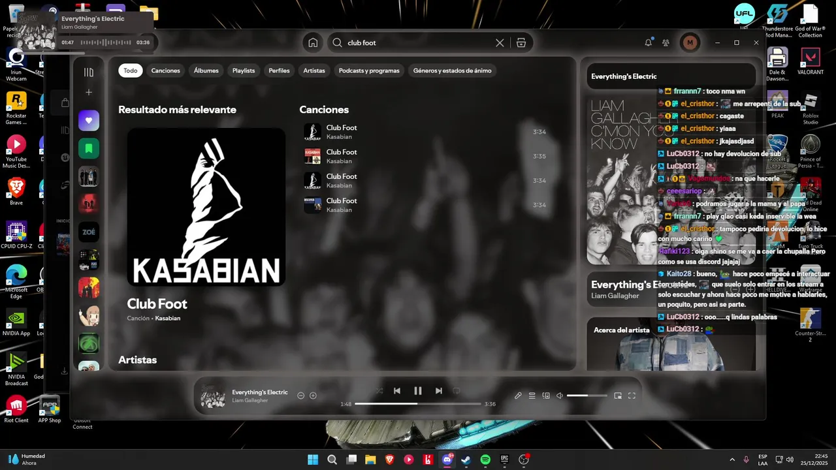Show hidden system tray icons with the chevron
836x470 pixels.
click(x=731, y=460)
